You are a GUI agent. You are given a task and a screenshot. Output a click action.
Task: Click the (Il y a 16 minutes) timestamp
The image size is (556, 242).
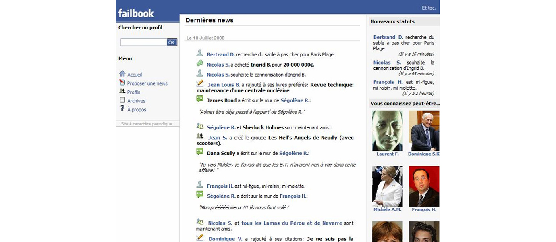click(416, 54)
